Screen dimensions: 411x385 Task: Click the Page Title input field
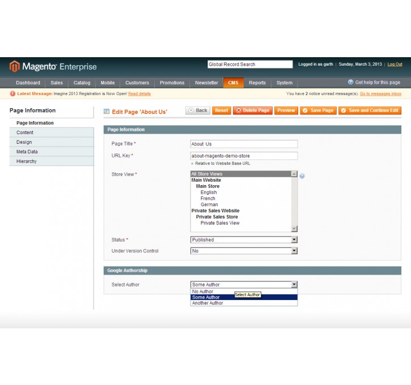coord(244,144)
